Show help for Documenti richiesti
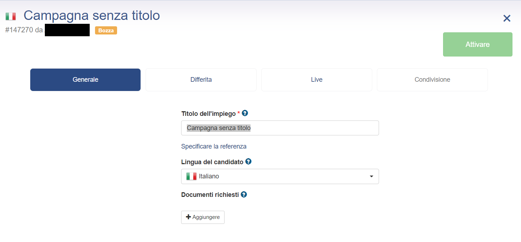This screenshot has height=242, width=521. pos(244,194)
